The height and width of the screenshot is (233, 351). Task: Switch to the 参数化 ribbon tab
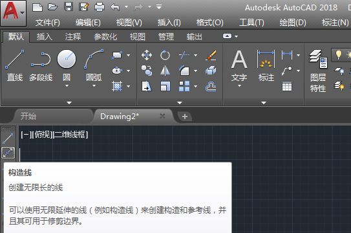pyautogui.click(x=105, y=36)
